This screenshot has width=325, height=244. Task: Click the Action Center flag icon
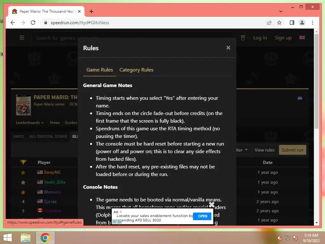(x=295, y=238)
